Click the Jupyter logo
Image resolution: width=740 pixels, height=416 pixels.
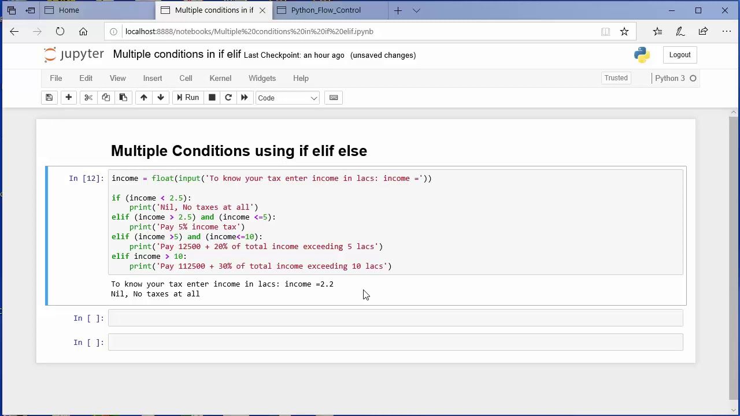[74, 54]
